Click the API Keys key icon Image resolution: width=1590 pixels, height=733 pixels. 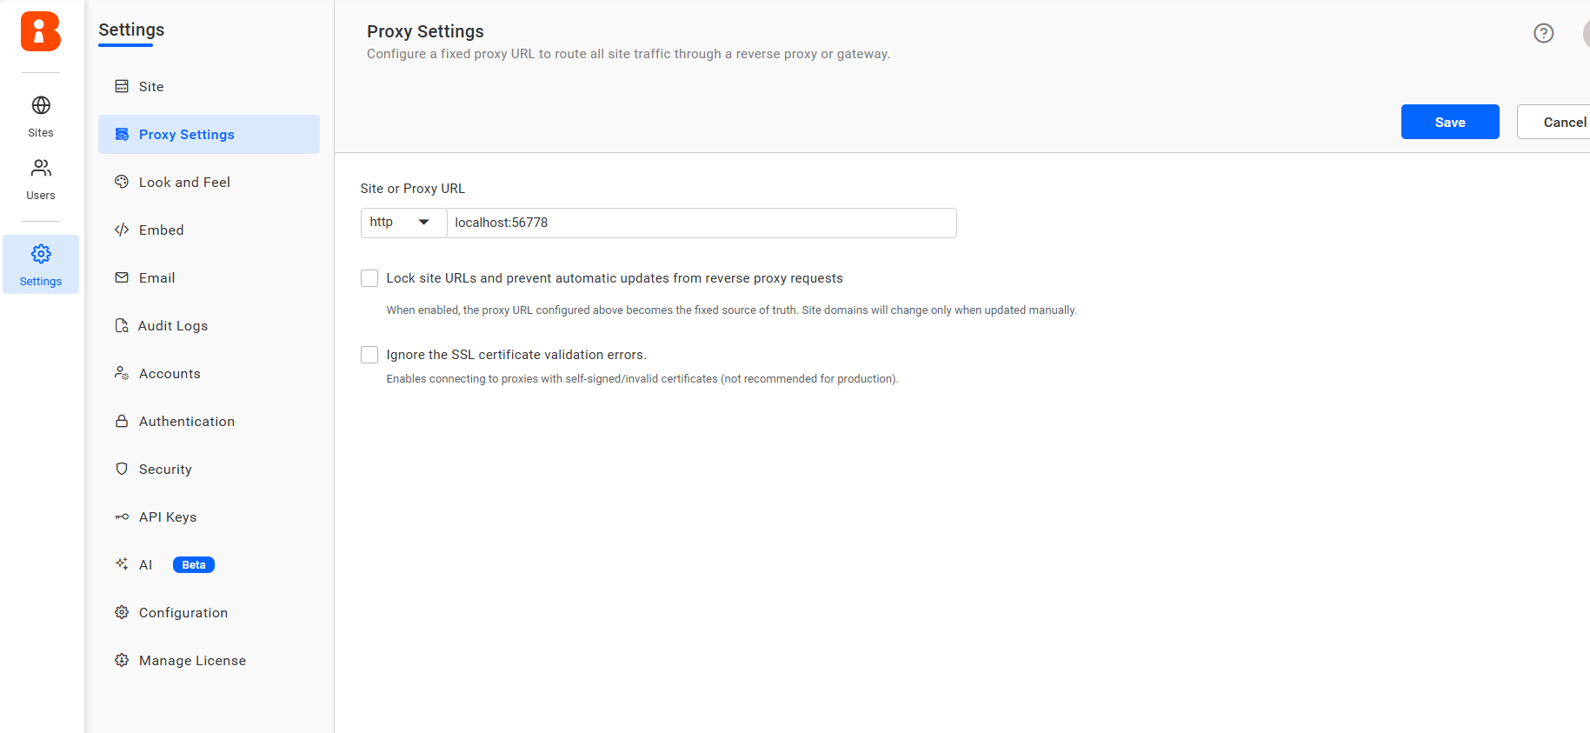click(x=122, y=516)
